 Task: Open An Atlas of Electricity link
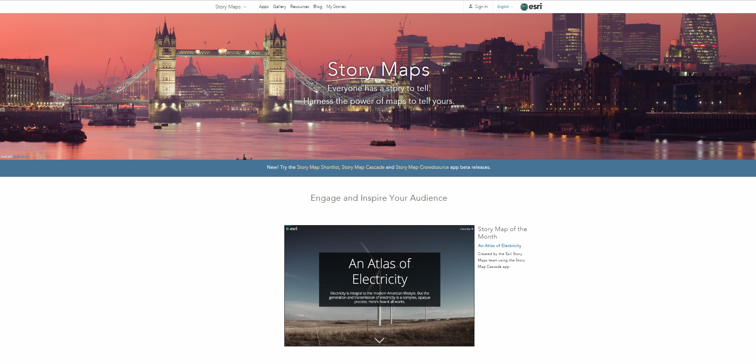(x=499, y=246)
